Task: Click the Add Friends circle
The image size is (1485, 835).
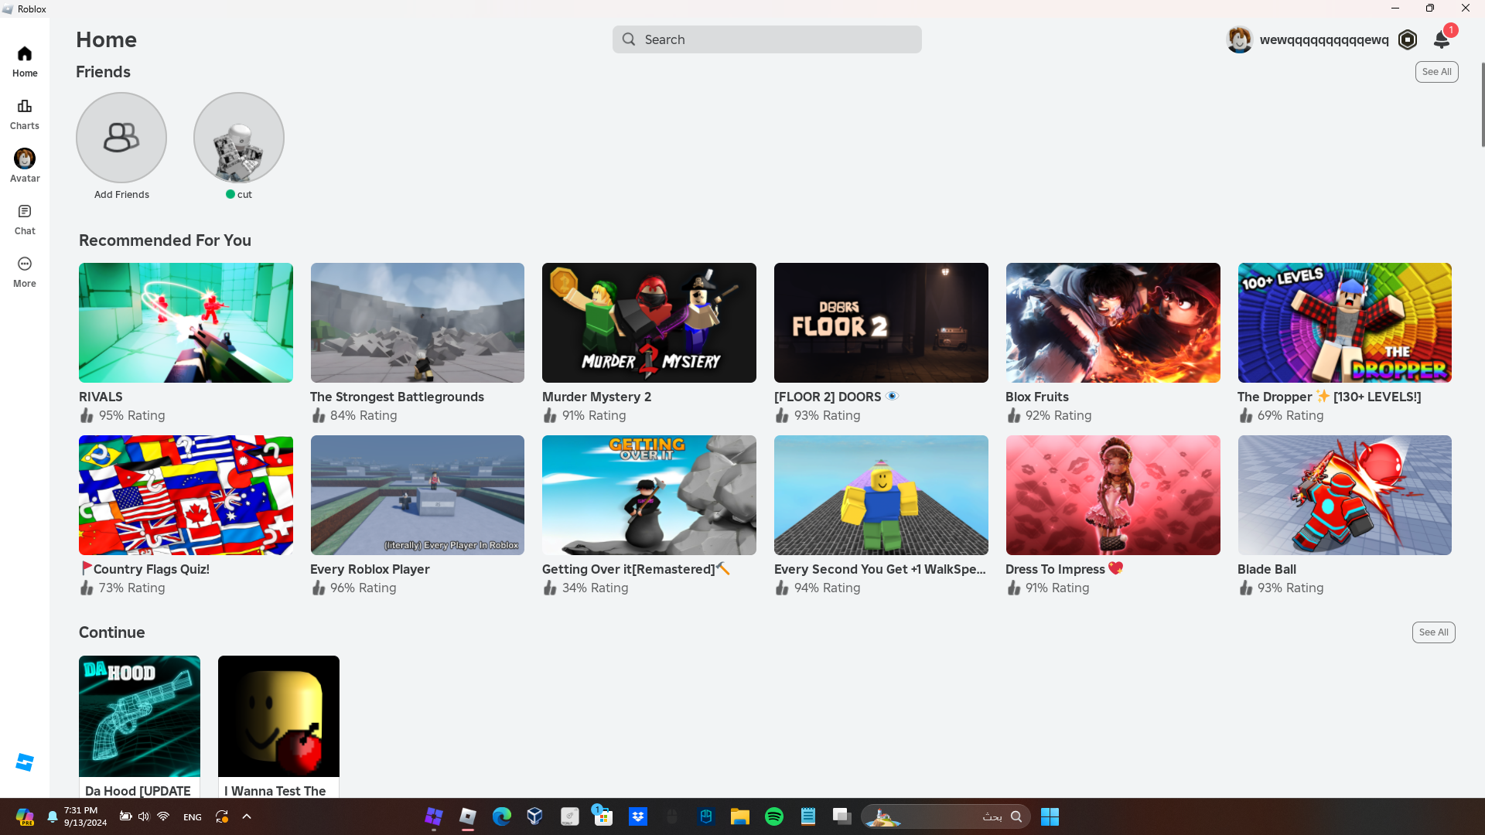Action: 121,138
